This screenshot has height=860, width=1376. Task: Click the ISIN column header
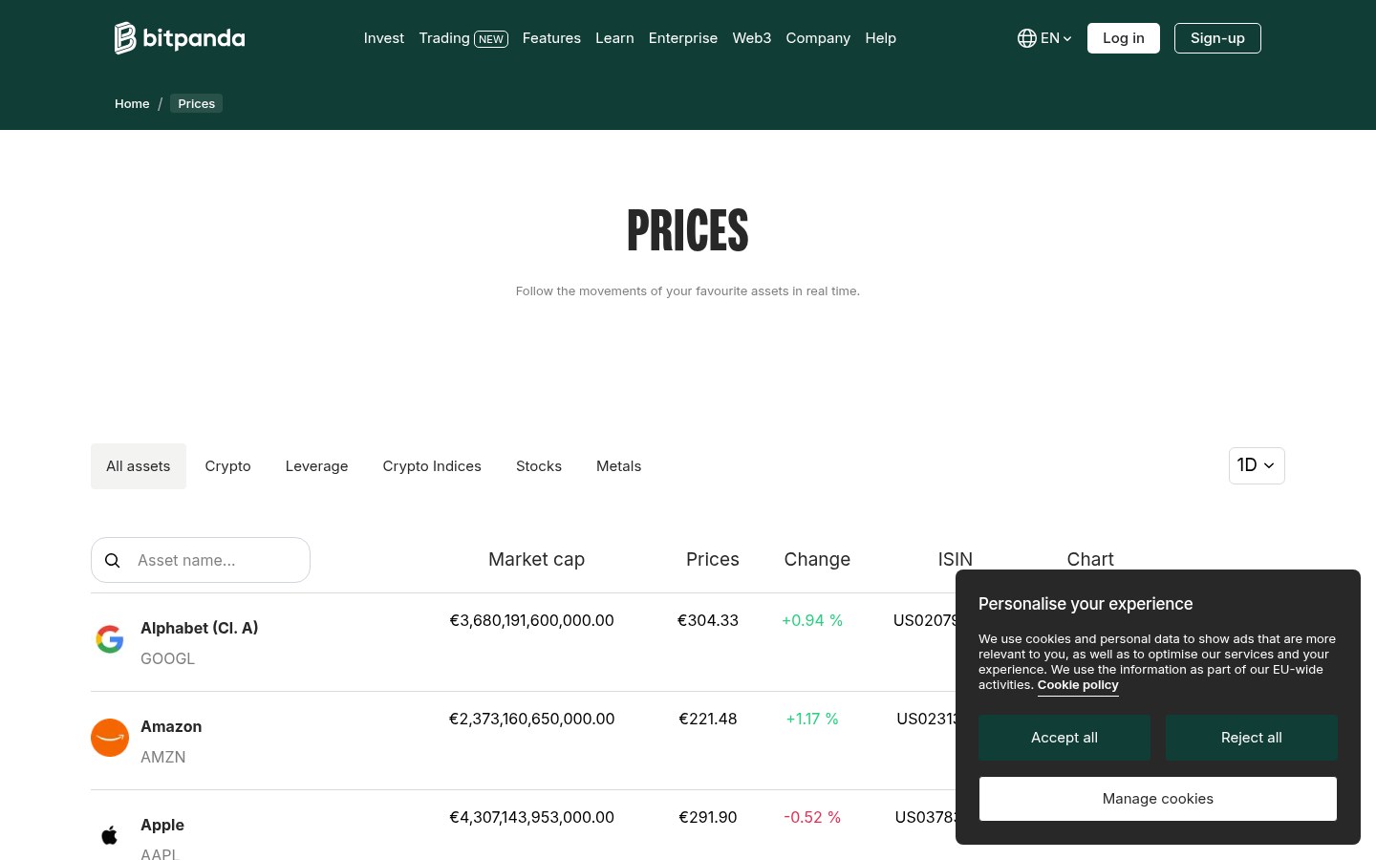point(956,559)
